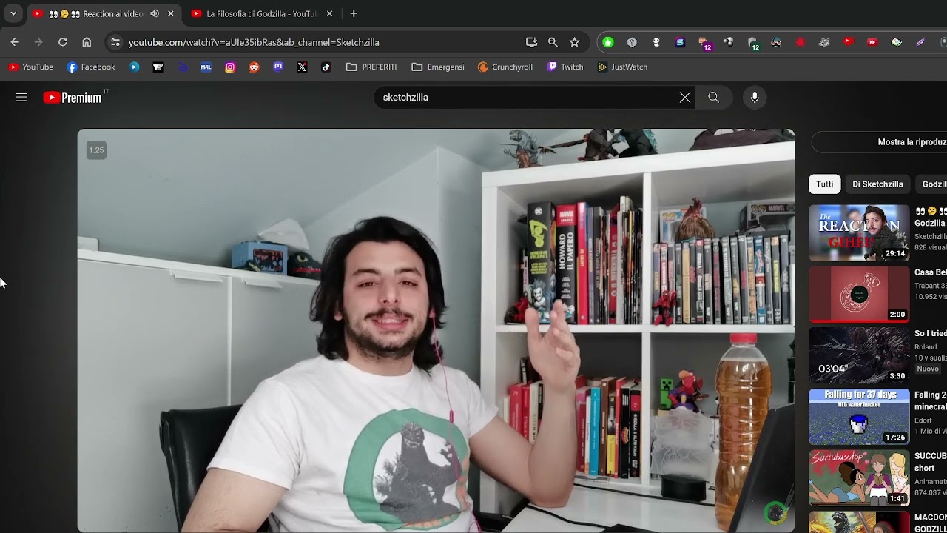Open the So I tried video thumbnail 3:30
The width and height of the screenshot is (947, 533).
(859, 355)
